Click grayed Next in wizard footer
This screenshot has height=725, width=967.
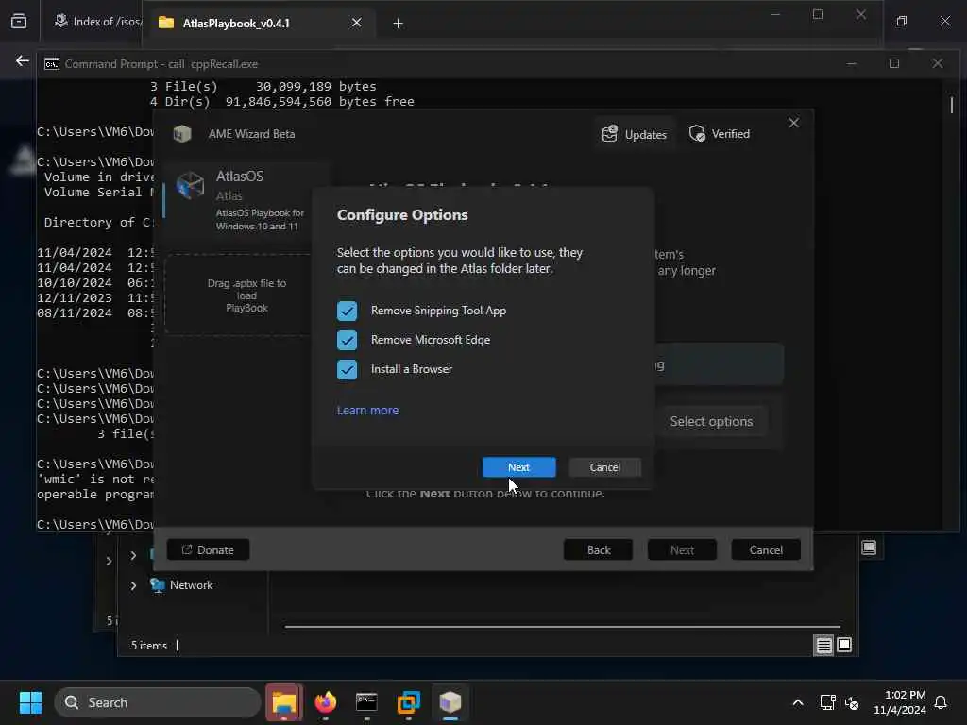click(682, 550)
